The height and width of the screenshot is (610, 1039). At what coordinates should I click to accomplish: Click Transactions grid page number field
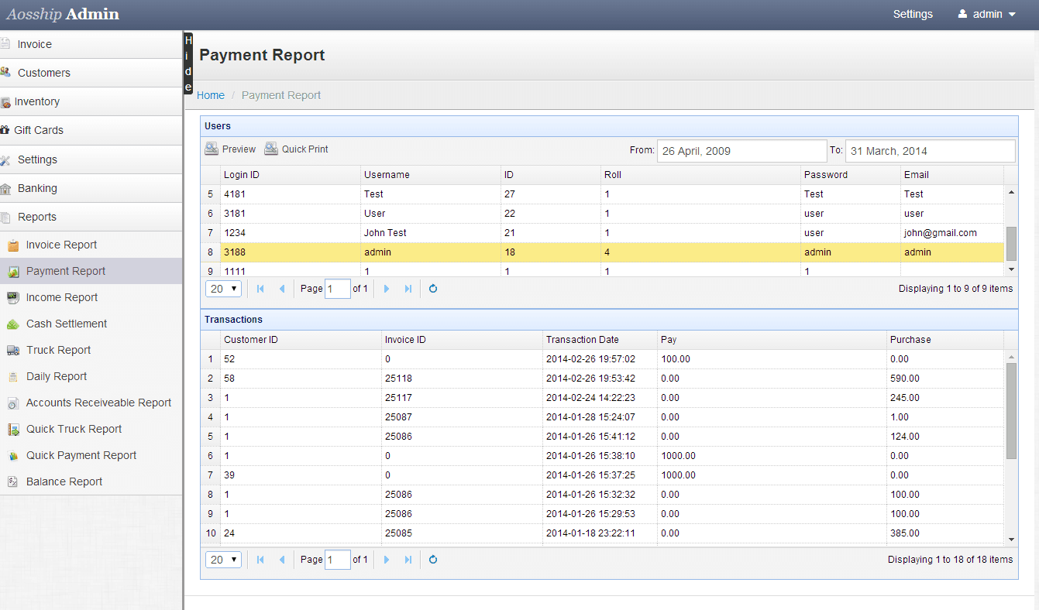(338, 560)
